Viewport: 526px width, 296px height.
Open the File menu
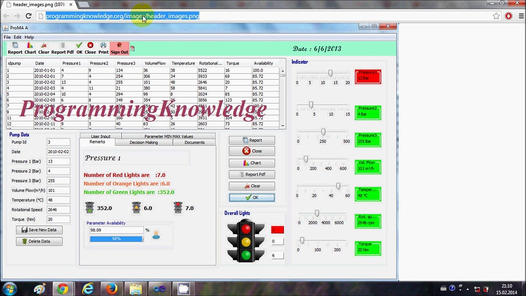point(7,37)
